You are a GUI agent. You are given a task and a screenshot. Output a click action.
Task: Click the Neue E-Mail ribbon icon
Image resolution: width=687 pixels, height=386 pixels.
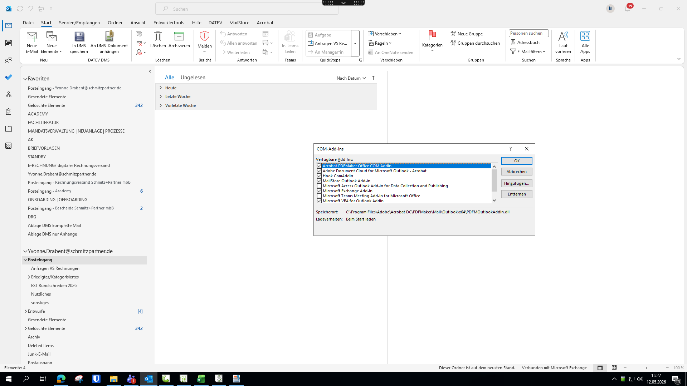31,42
